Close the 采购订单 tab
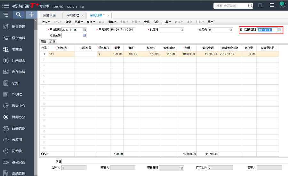 click(x=108, y=15)
